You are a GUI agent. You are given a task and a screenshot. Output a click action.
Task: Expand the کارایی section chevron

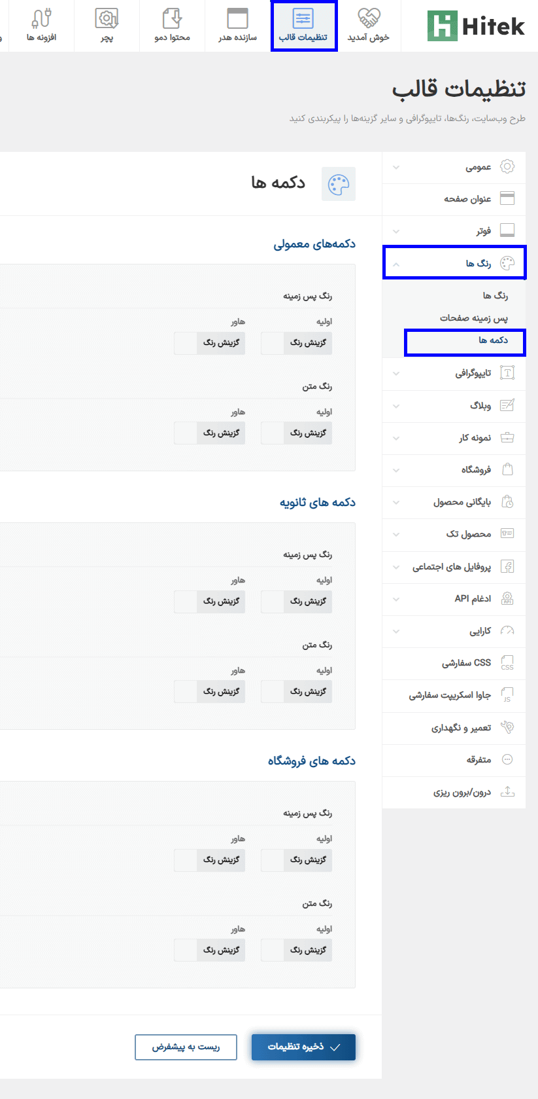396,632
